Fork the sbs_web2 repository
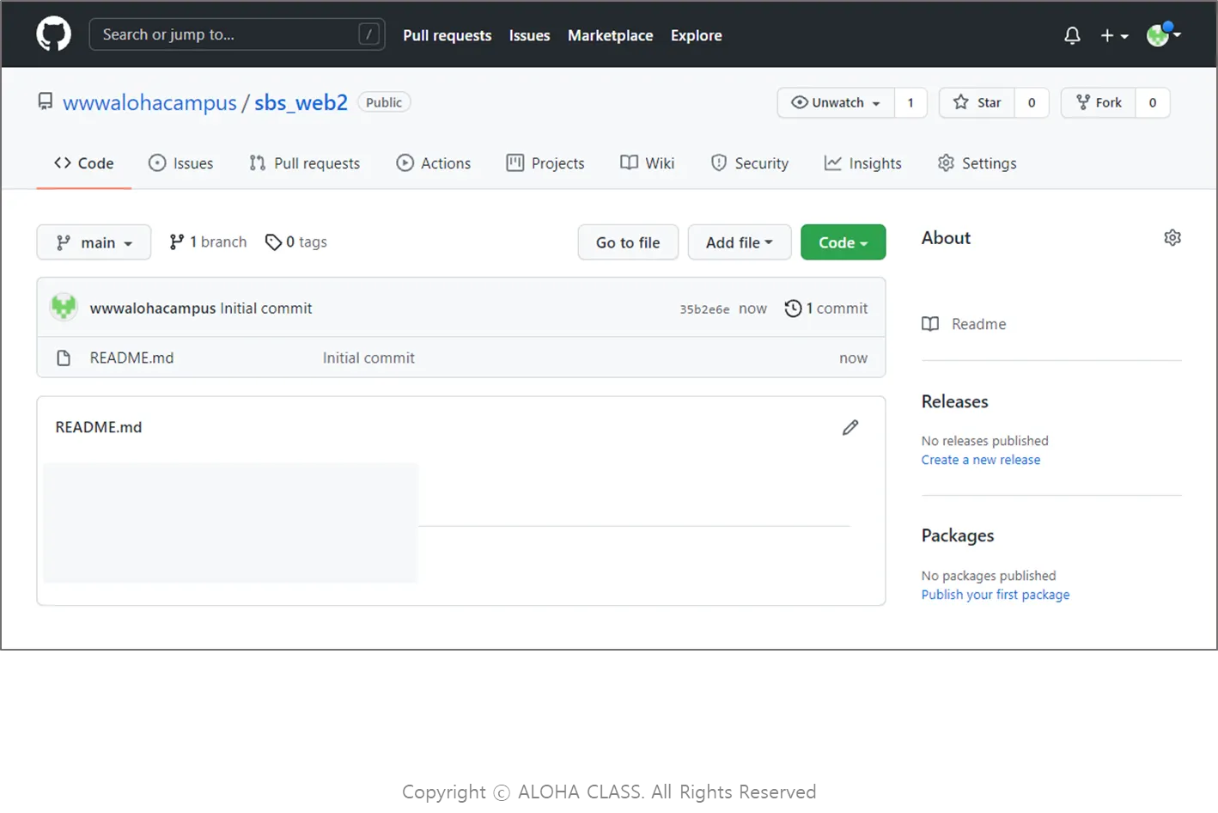 coord(1099,102)
